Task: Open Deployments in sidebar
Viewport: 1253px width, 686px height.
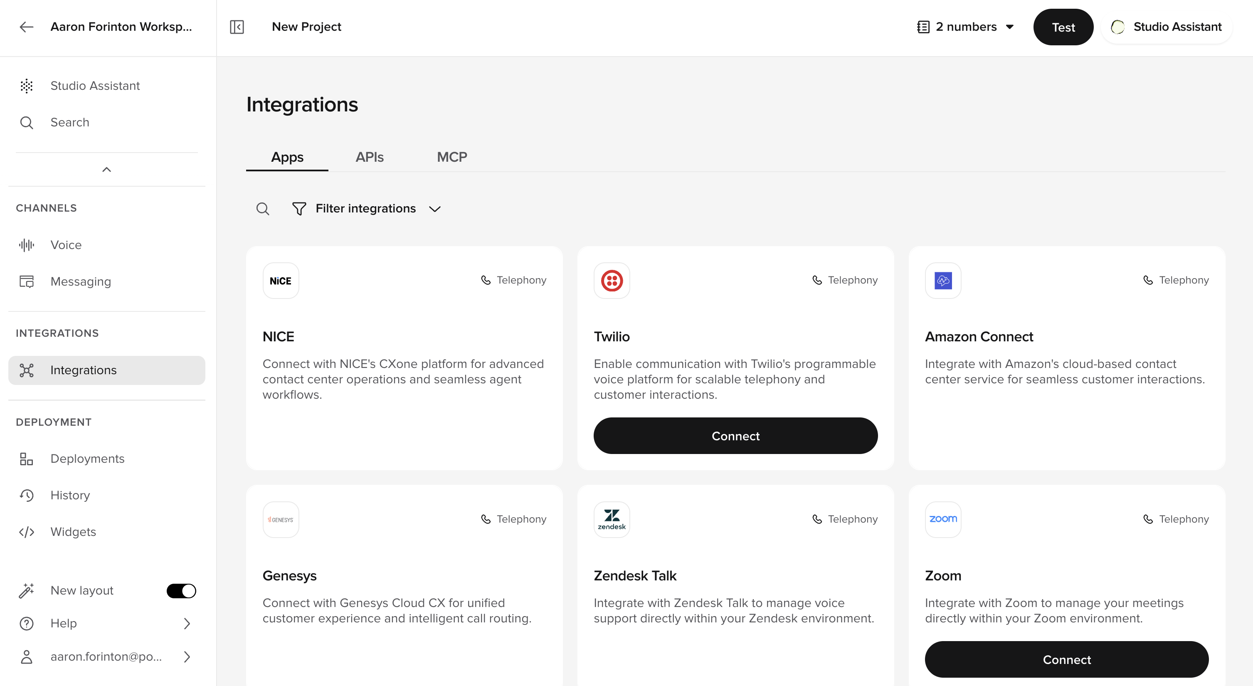Action: click(x=107, y=459)
